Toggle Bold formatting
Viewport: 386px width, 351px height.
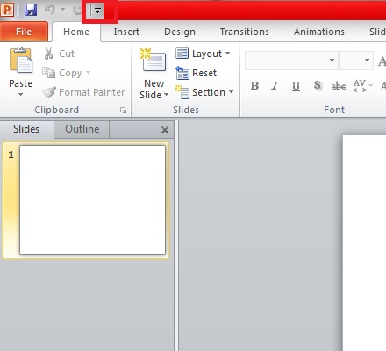[x=254, y=86]
